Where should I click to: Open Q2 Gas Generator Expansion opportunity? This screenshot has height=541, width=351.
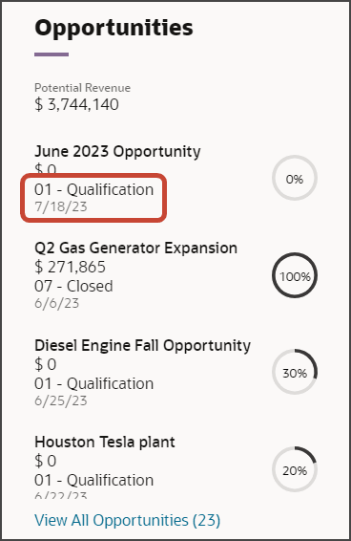click(135, 248)
